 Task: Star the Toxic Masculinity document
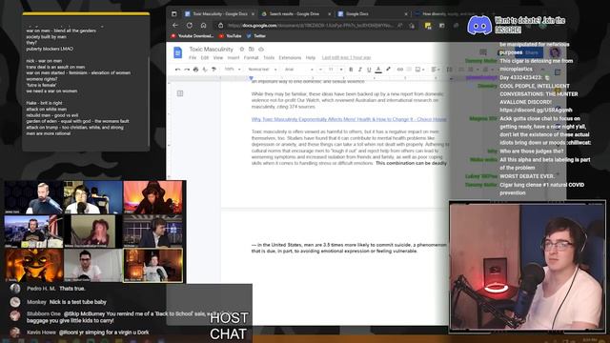241,49
